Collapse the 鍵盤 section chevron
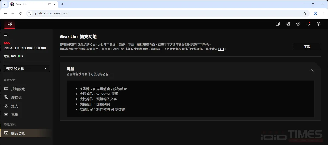328x145 pixels. [312, 71]
